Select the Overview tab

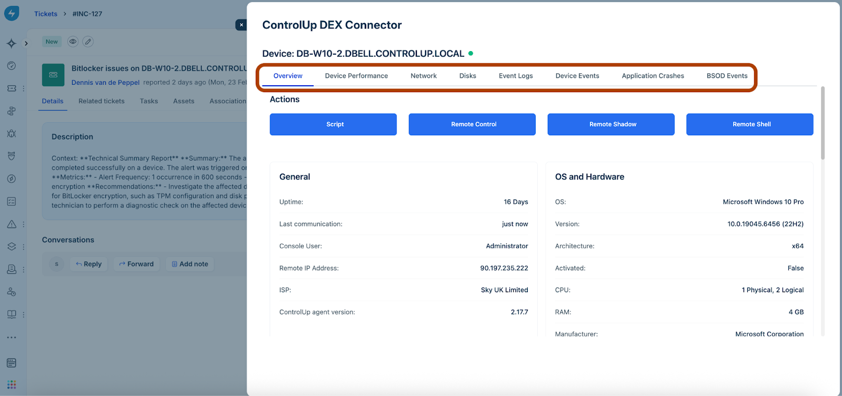288,76
